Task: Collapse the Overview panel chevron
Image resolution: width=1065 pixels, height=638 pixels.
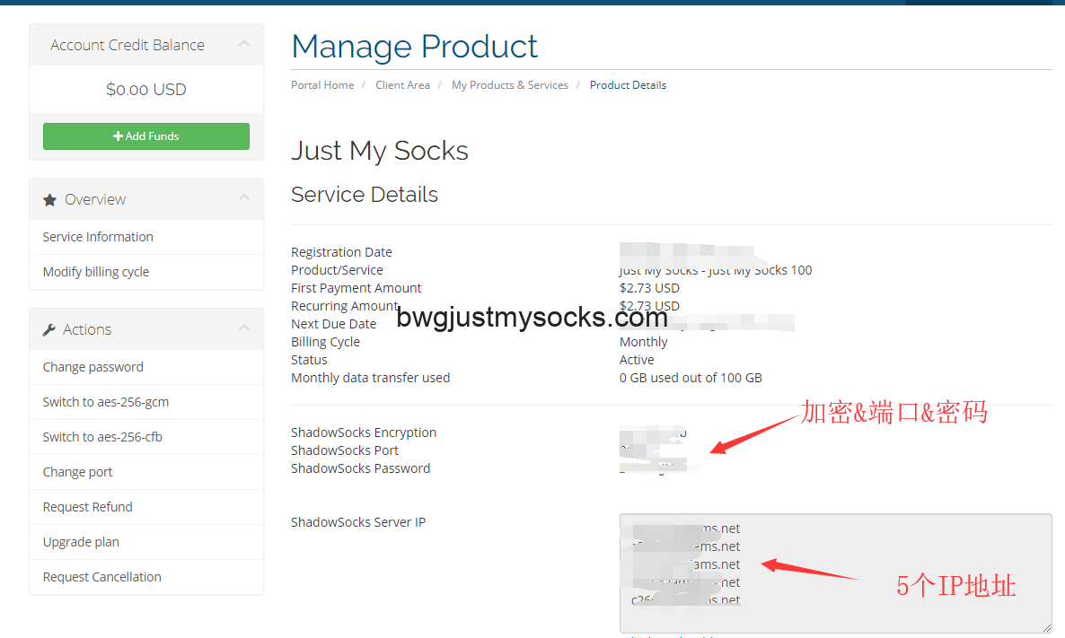Action: pos(243,198)
